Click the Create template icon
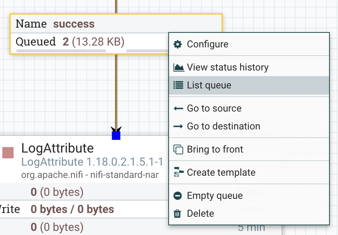The height and width of the screenshot is (235, 338). (178, 173)
